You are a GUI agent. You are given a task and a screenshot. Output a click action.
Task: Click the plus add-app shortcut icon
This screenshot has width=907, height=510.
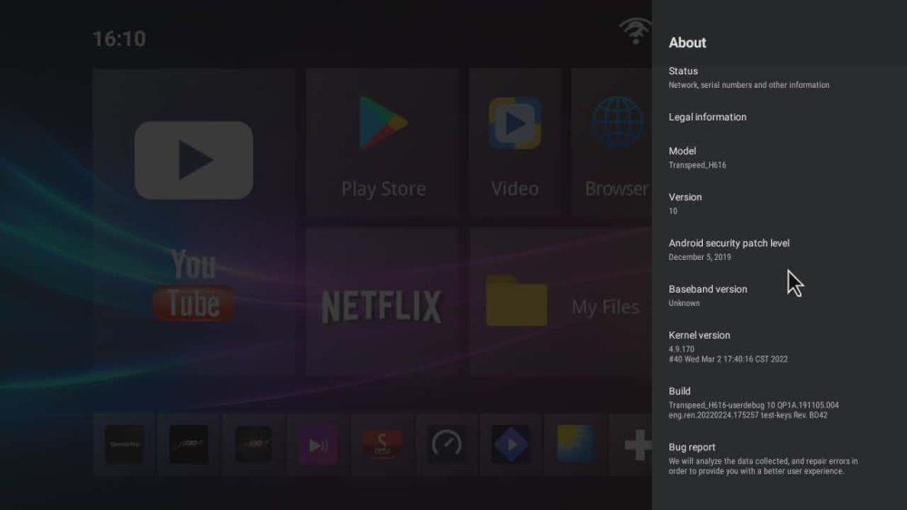pyautogui.click(x=637, y=444)
